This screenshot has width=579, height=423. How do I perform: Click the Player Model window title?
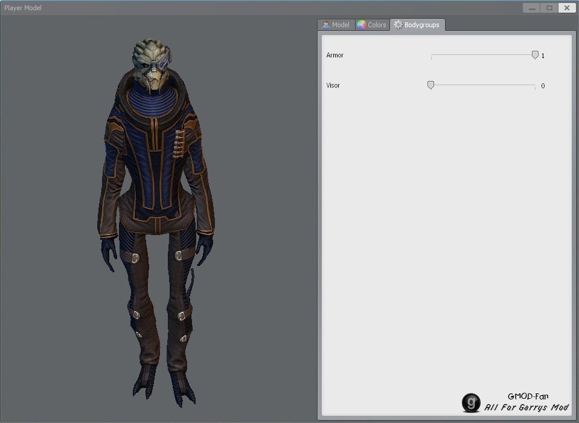click(23, 8)
